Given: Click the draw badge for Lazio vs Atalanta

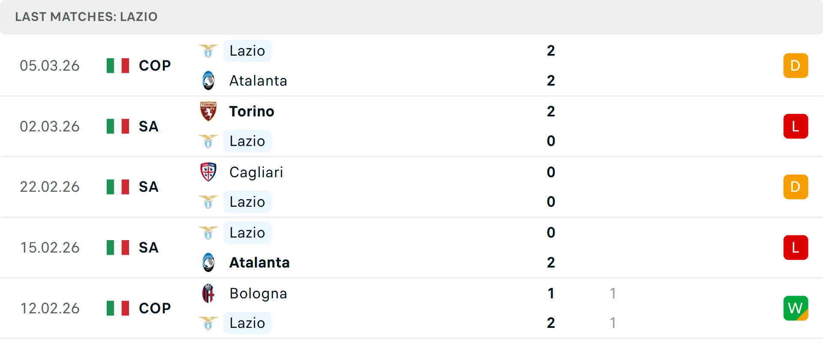Looking at the screenshot, I should tap(796, 65).
